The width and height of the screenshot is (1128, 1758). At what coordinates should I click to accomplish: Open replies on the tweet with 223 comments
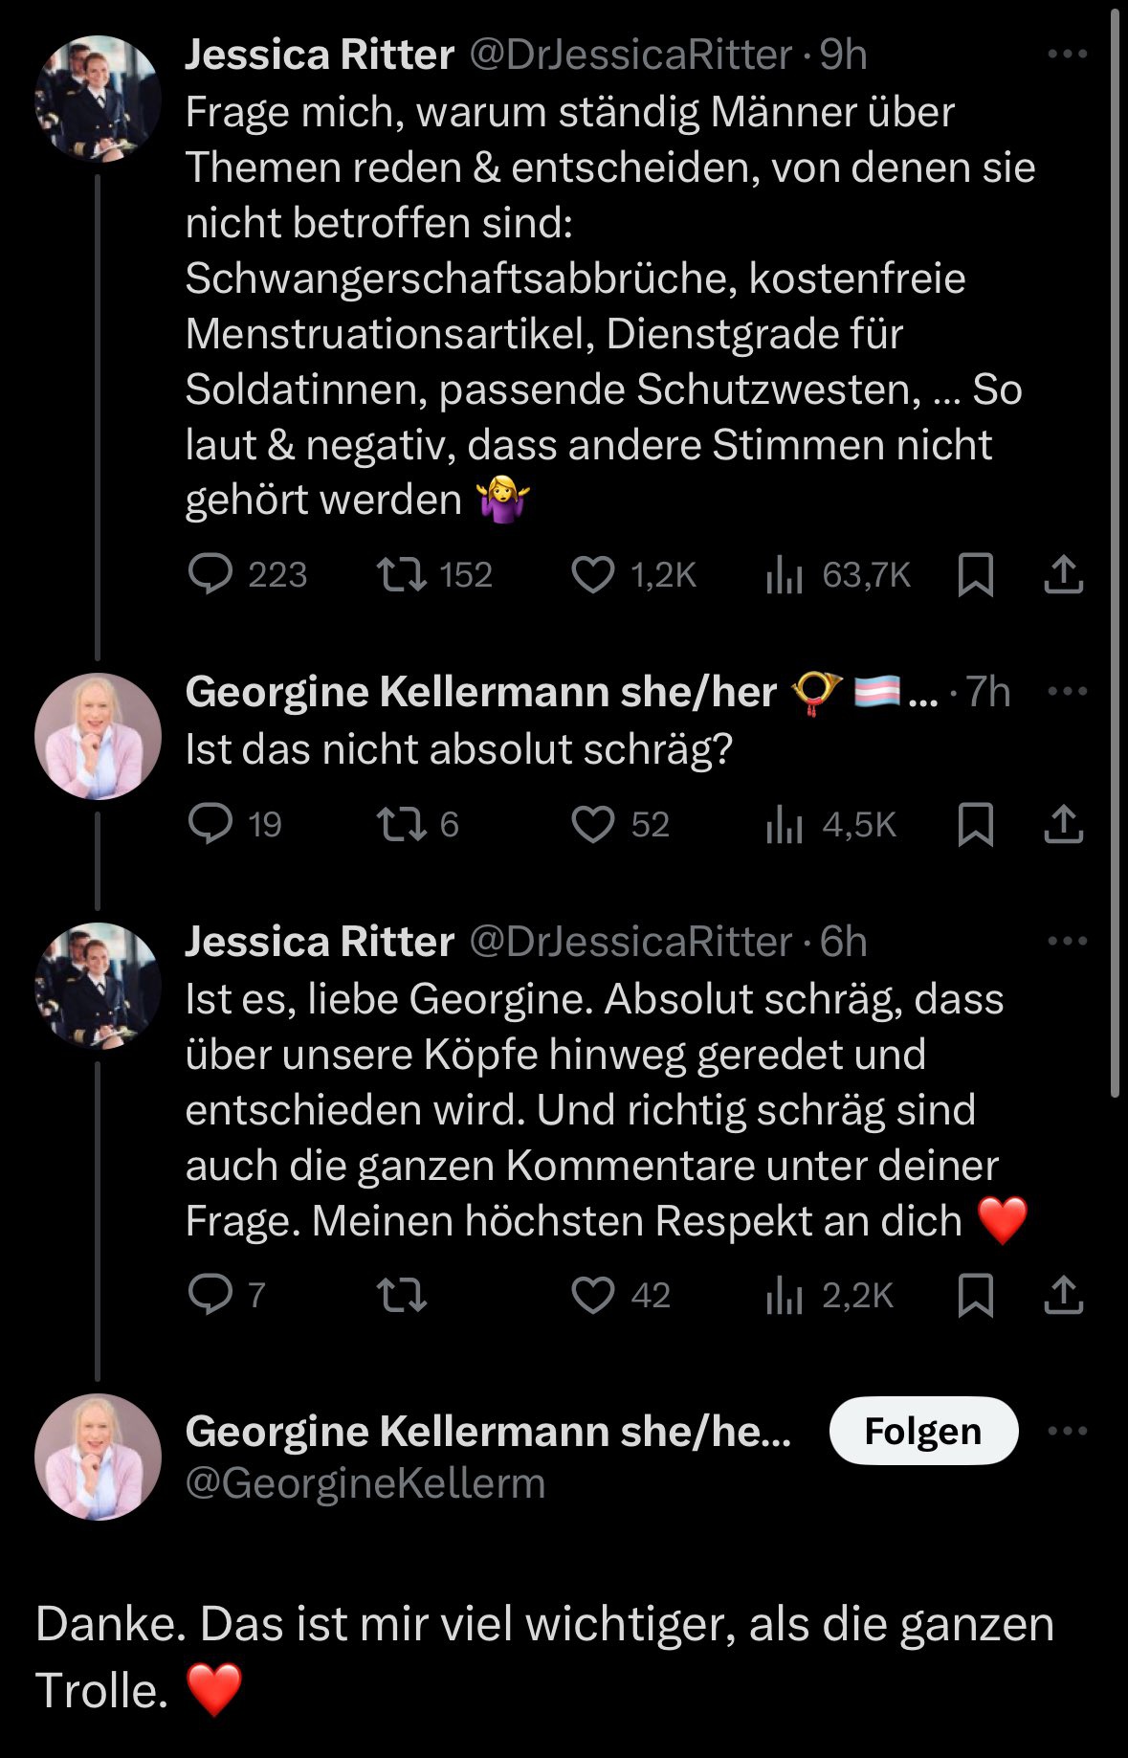click(x=210, y=574)
